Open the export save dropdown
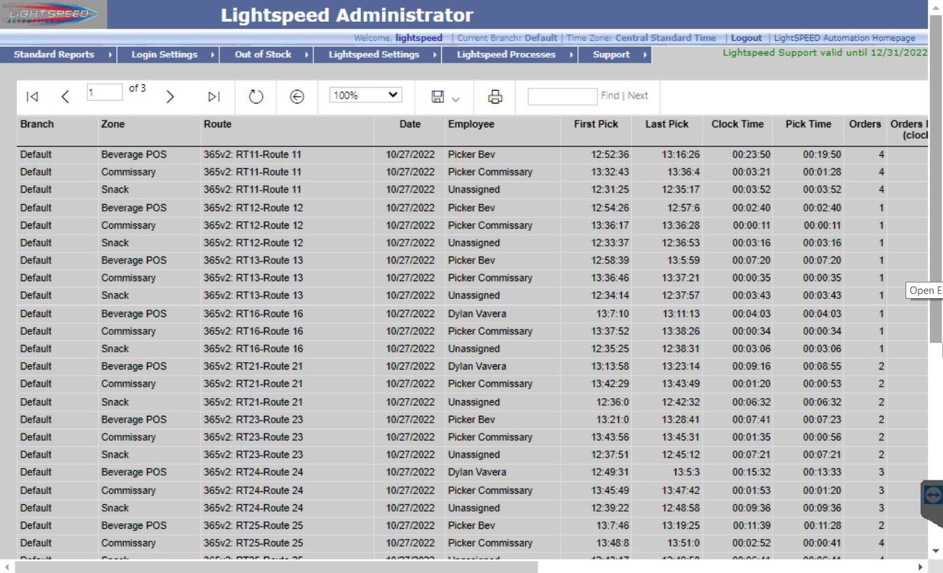 pyautogui.click(x=446, y=97)
